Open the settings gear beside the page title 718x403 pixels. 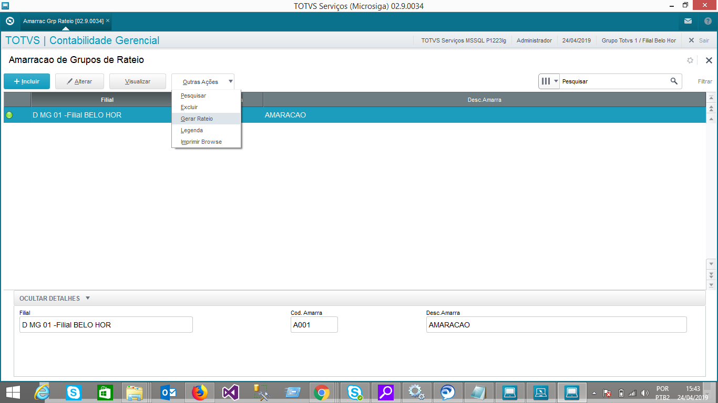690,60
